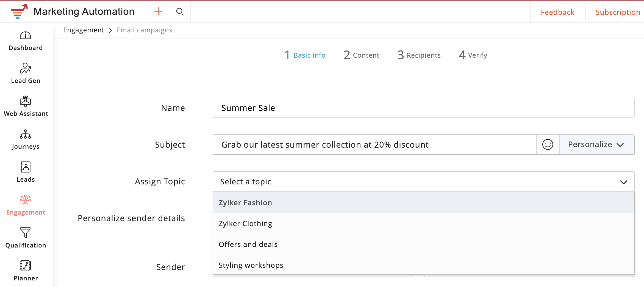Viewport: 644px width, 287px height.
Task: Click the plus icon to create new
Action: [x=158, y=12]
